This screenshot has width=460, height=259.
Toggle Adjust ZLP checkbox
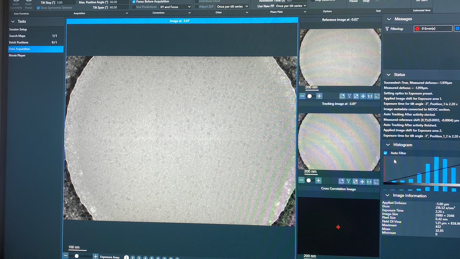click(x=196, y=7)
